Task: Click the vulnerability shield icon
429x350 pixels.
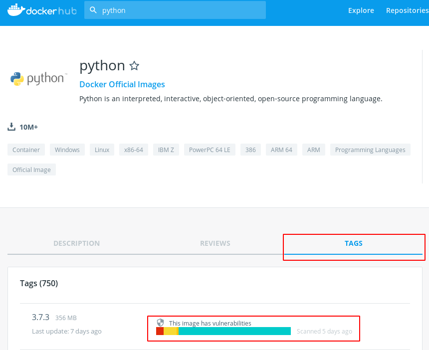Action: tap(160, 323)
